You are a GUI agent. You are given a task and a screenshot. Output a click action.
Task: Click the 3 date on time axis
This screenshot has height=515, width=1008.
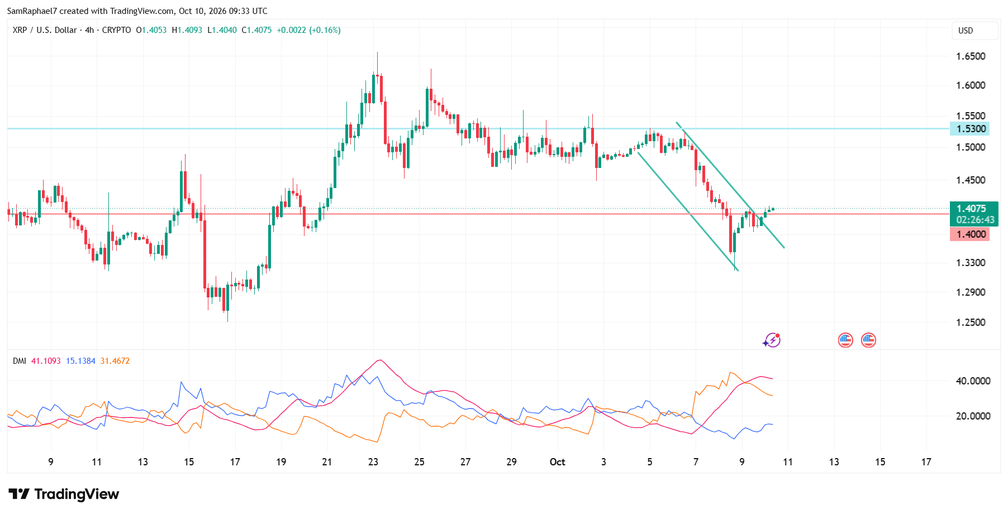pyautogui.click(x=603, y=462)
